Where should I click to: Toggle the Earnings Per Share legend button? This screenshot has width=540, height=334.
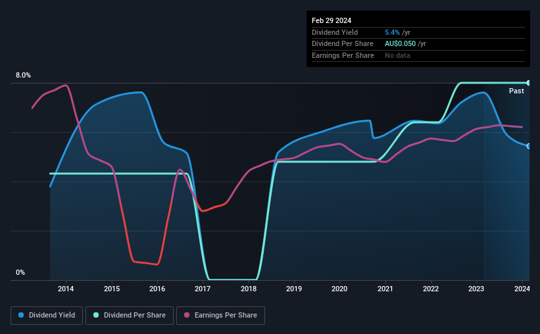pos(220,316)
